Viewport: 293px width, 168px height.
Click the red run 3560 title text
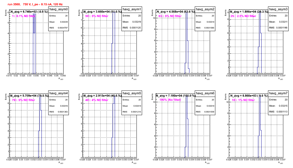tap(35, 4)
